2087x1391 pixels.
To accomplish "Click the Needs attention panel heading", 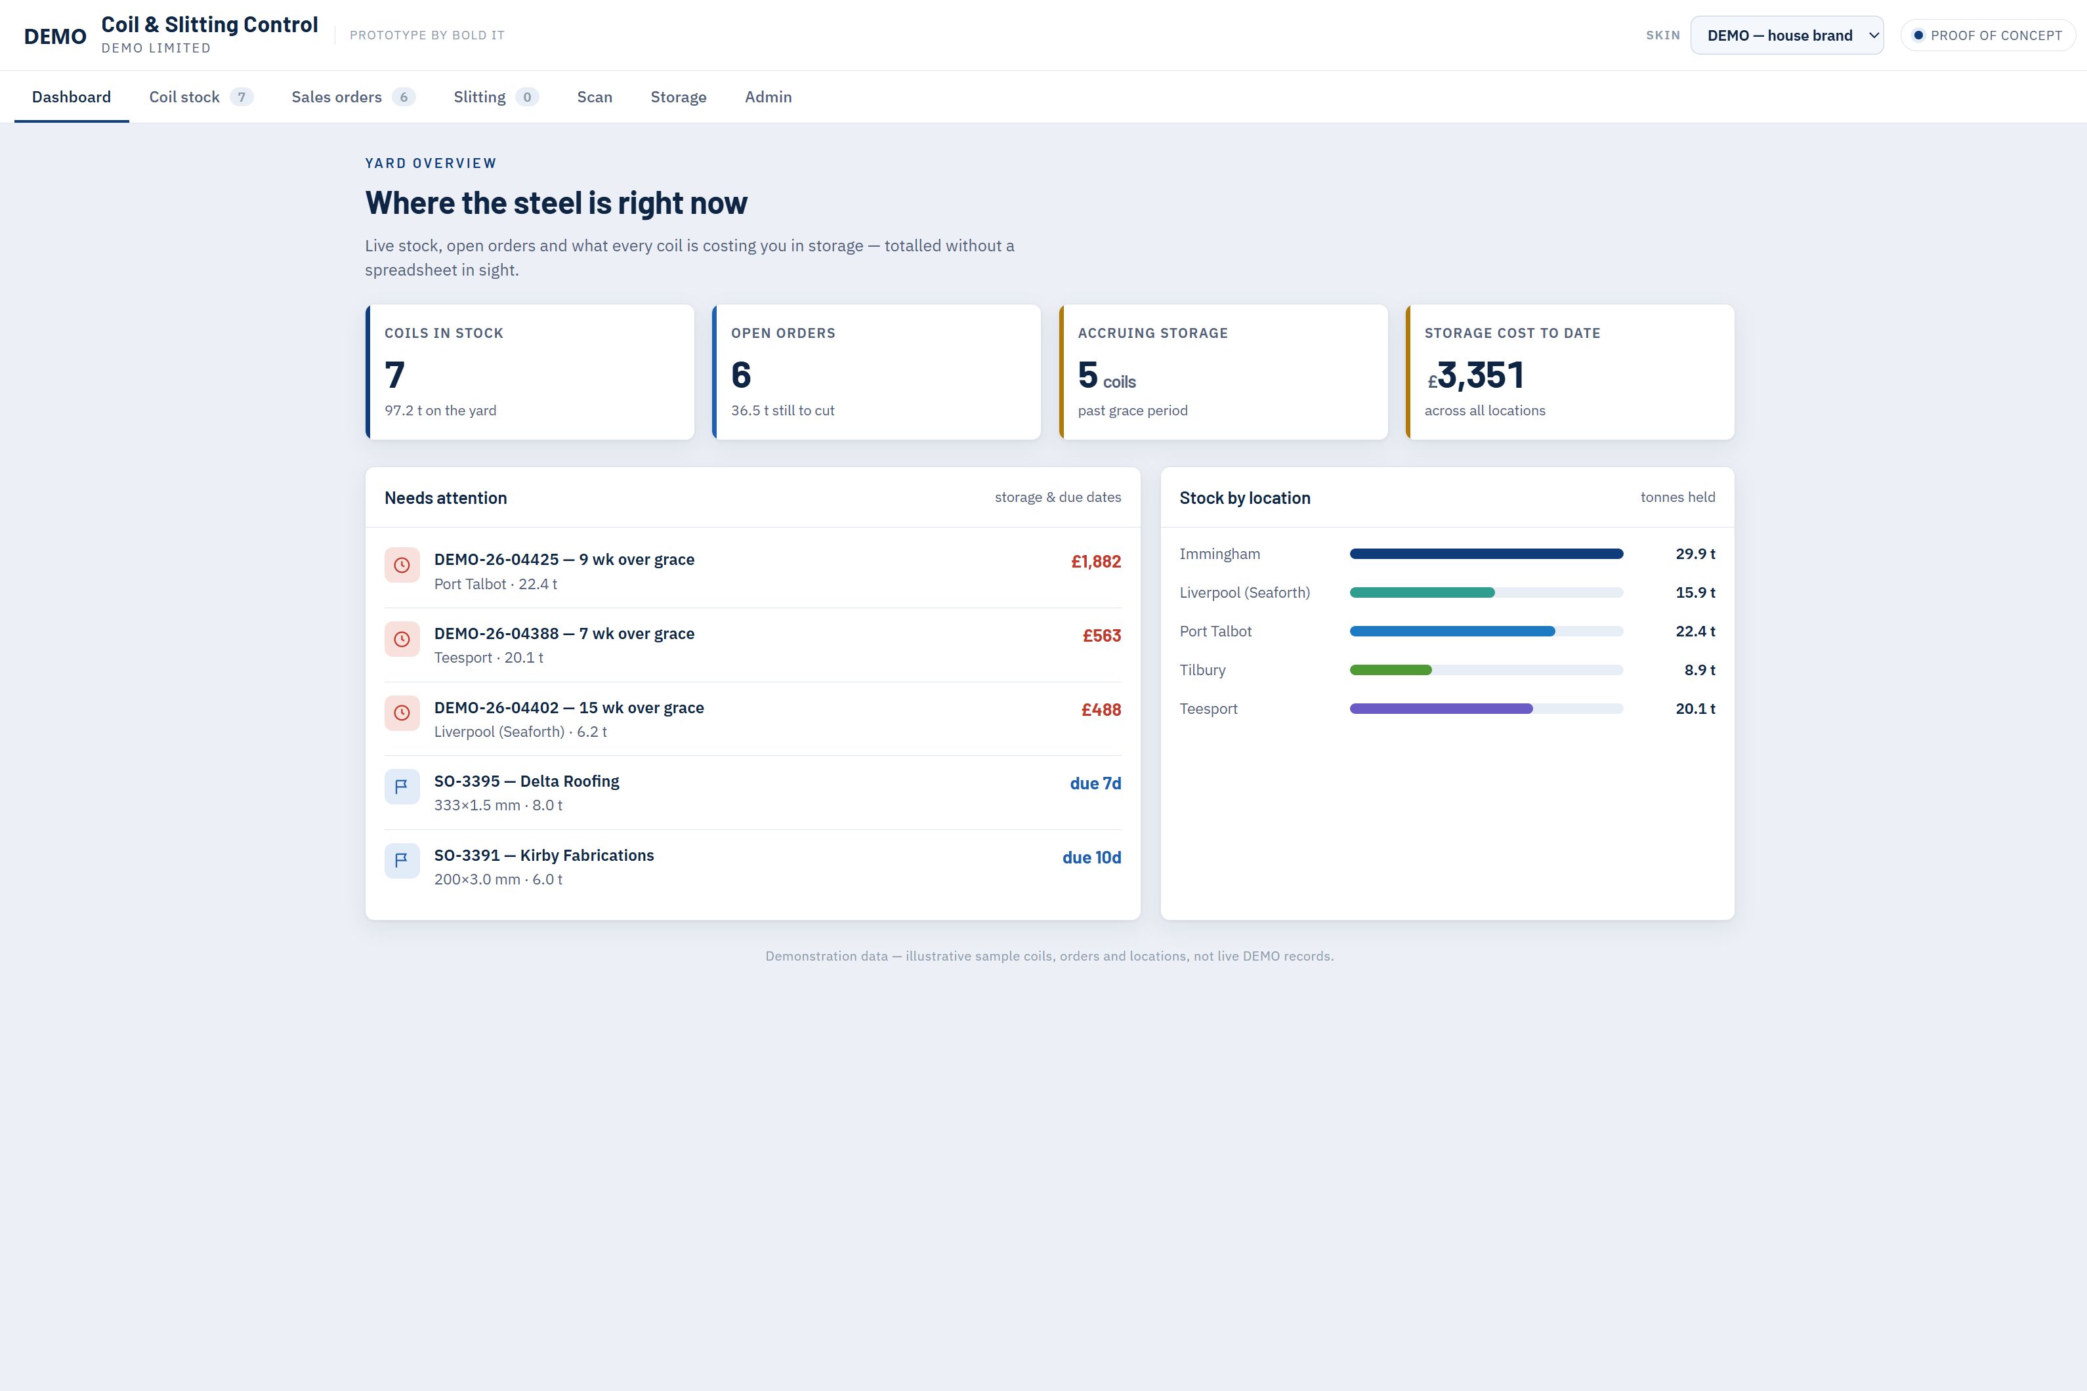I will pos(446,497).
